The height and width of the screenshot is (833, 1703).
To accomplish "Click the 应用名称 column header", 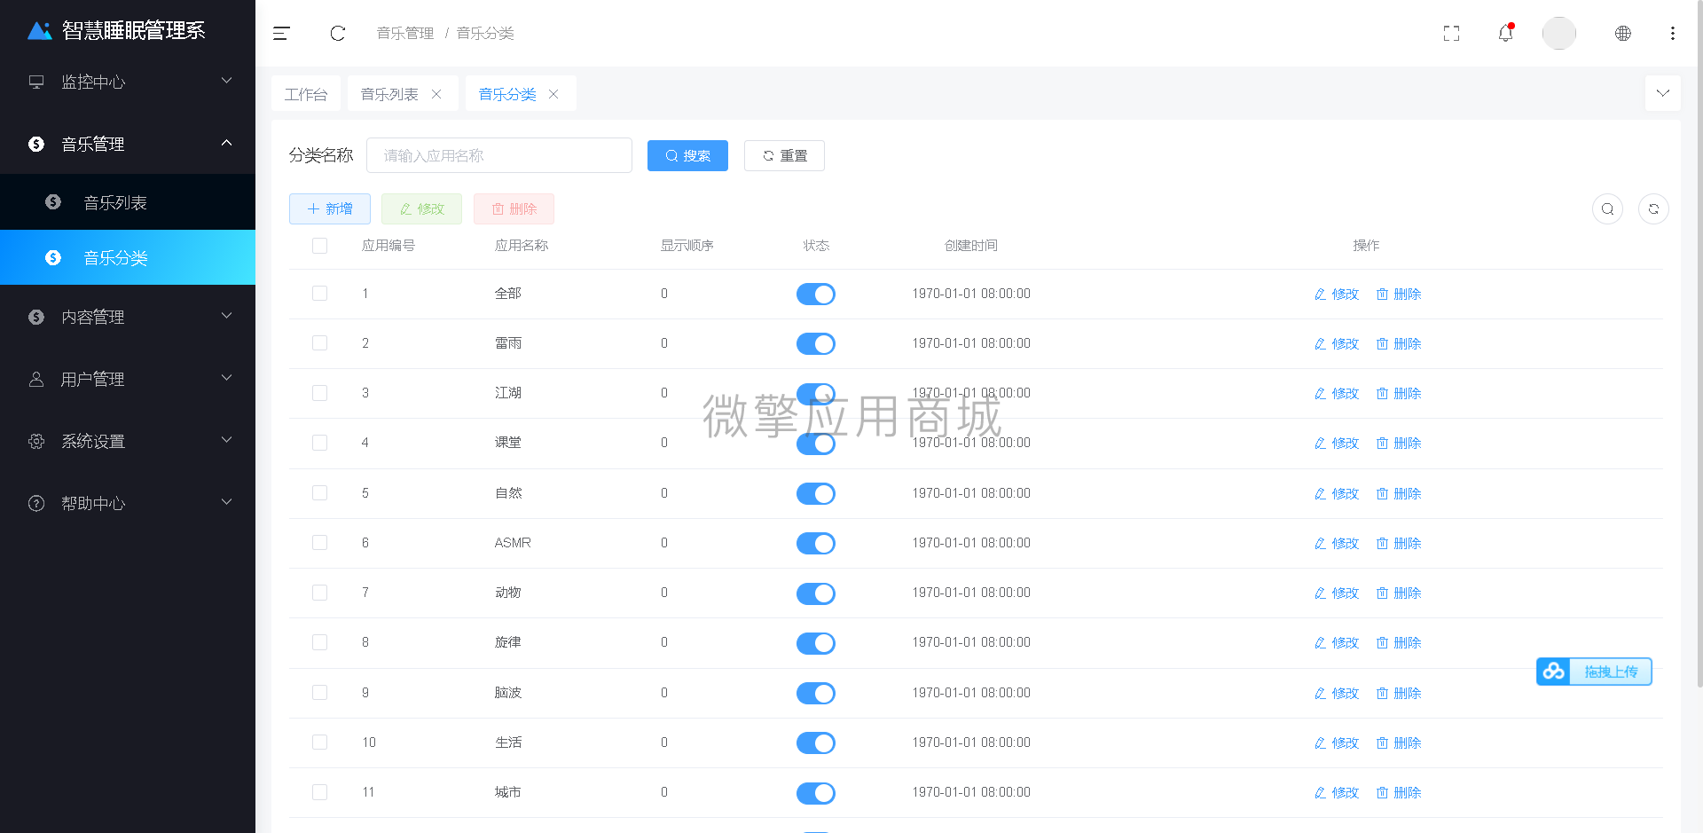I will click(x=522, y=246).
